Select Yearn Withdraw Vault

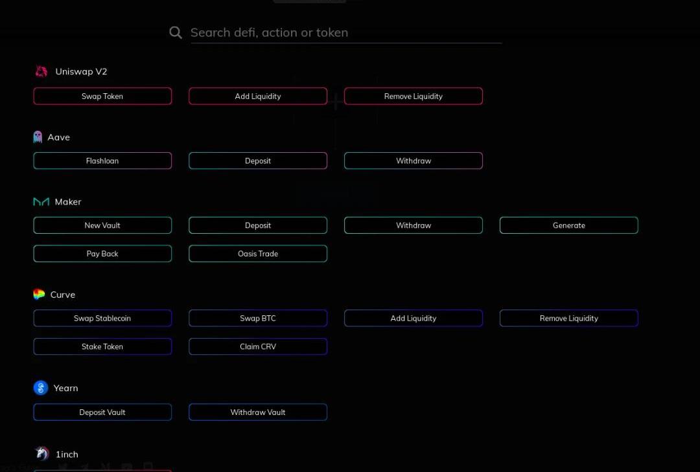point(257,412)
